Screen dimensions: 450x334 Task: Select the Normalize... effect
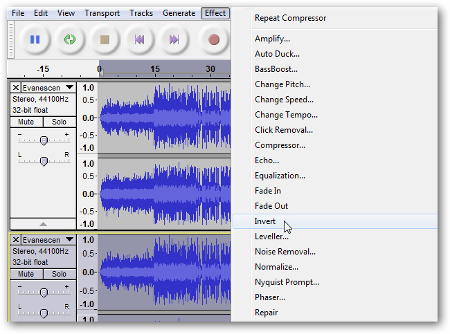point(335,267)
